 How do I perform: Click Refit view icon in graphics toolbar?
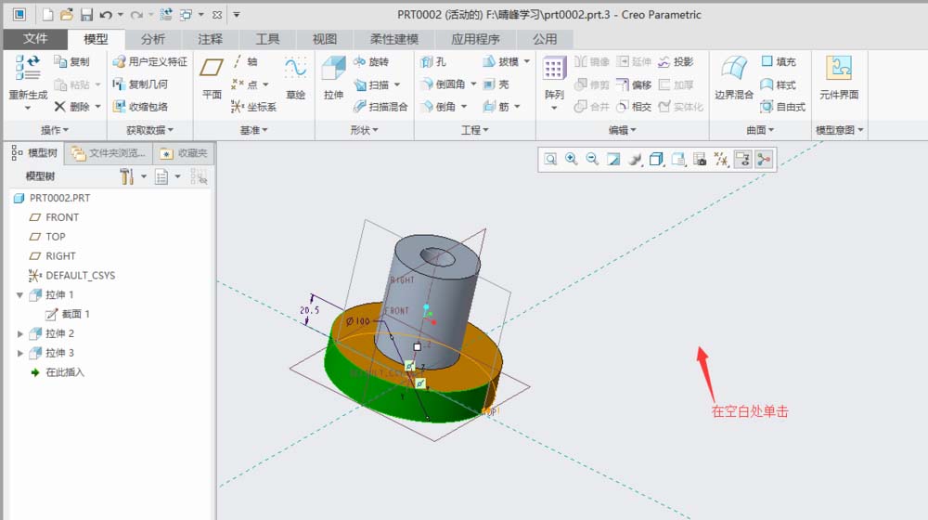pos(550,159)
